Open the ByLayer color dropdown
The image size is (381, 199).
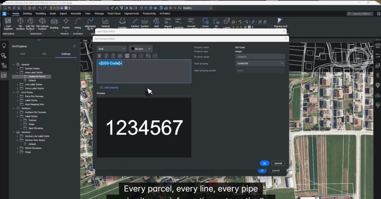tap(141, 49)
